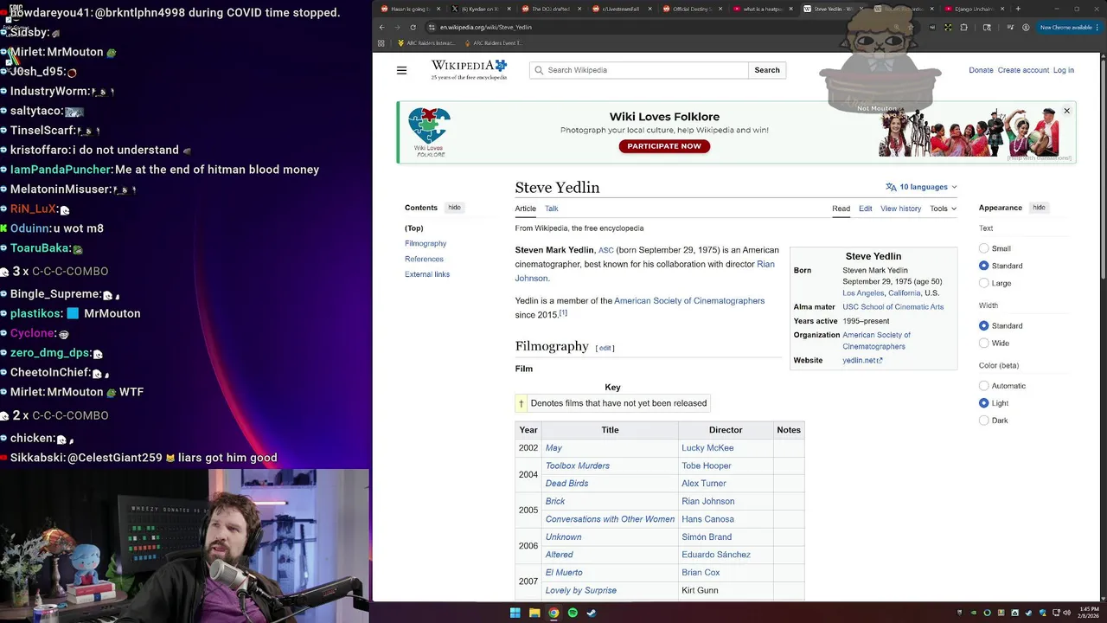Viewport: 1107px width, 623px height.
Task: Open ARC Raiders Interactive bookmark
Action: coord(425,42)
